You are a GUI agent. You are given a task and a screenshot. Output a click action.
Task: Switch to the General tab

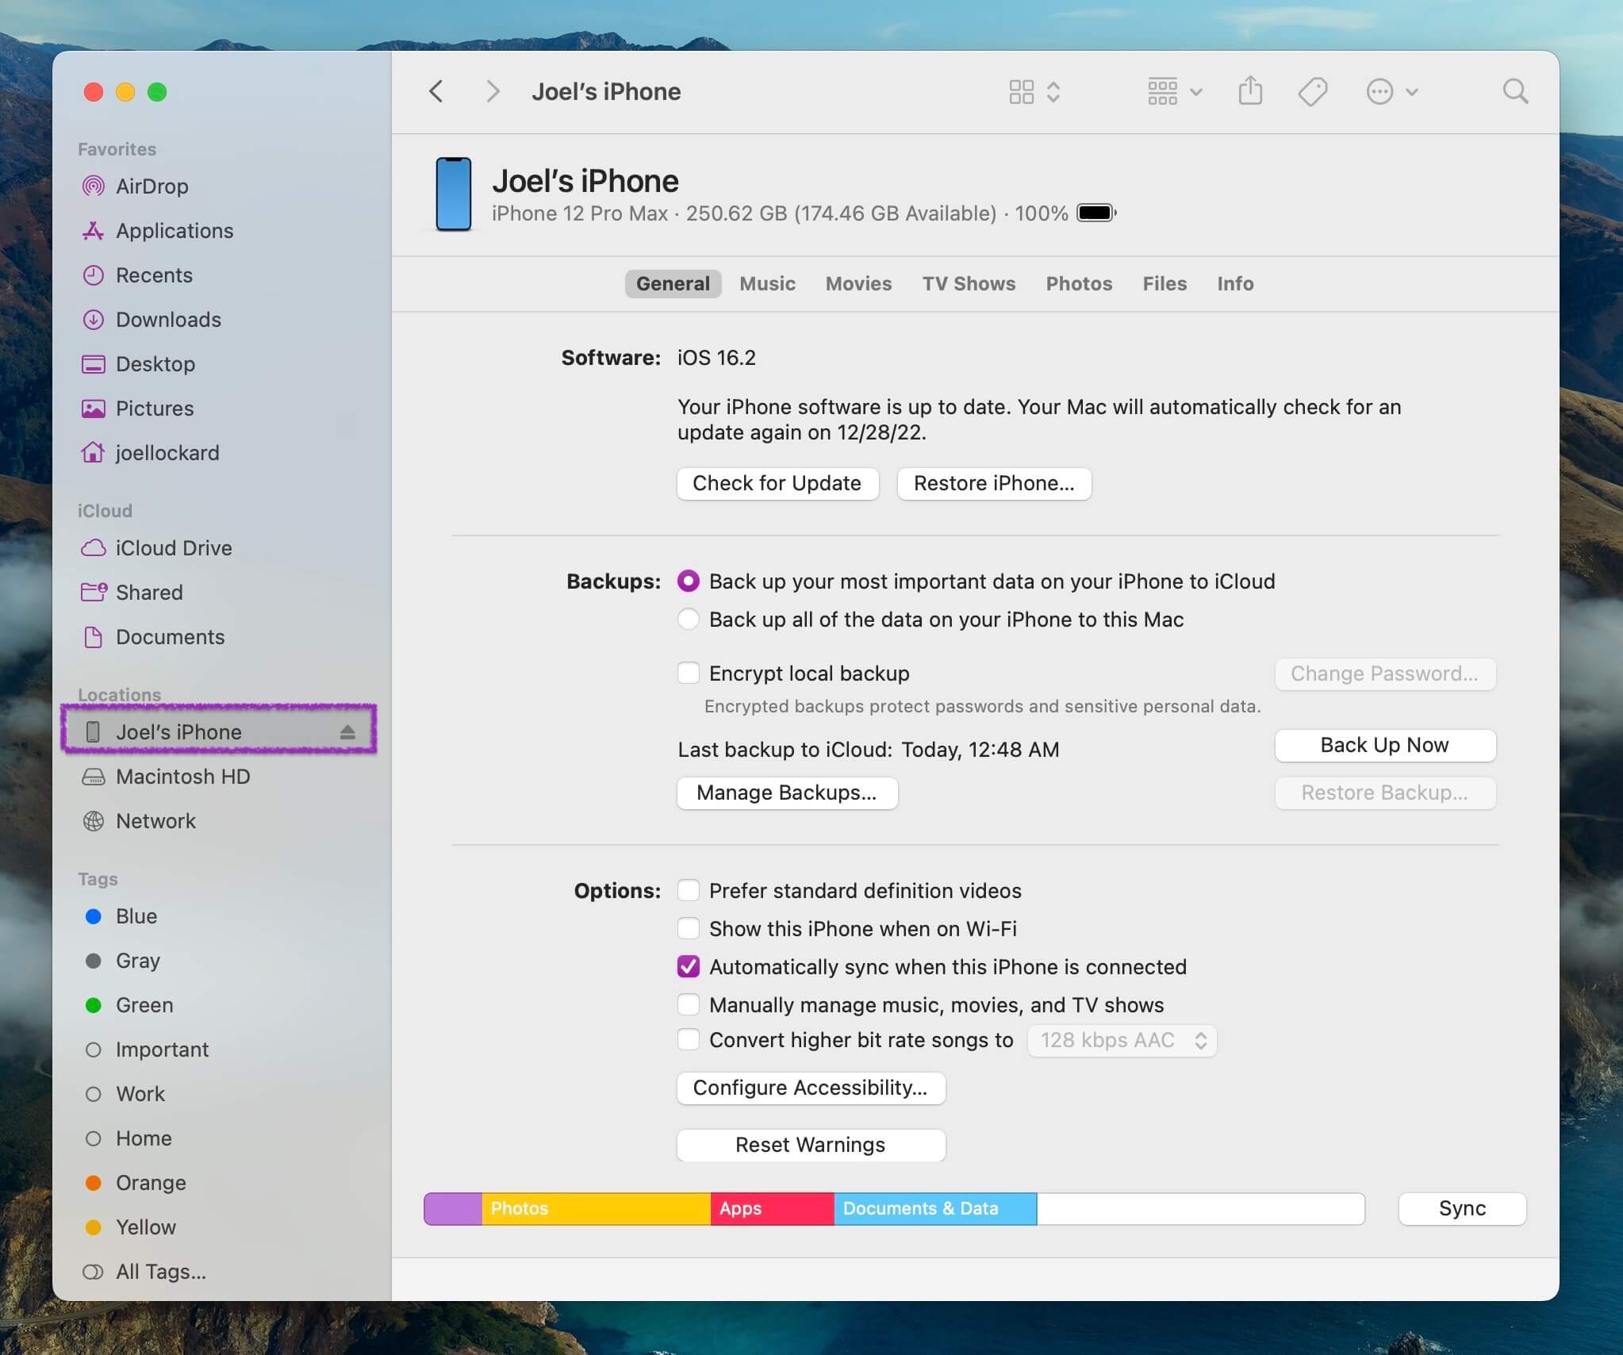[x=673, y=284]
